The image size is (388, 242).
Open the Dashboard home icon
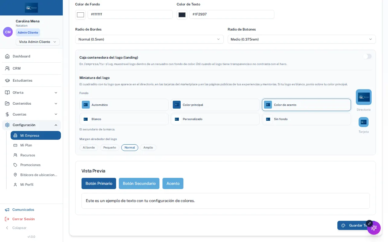(7, 56)
